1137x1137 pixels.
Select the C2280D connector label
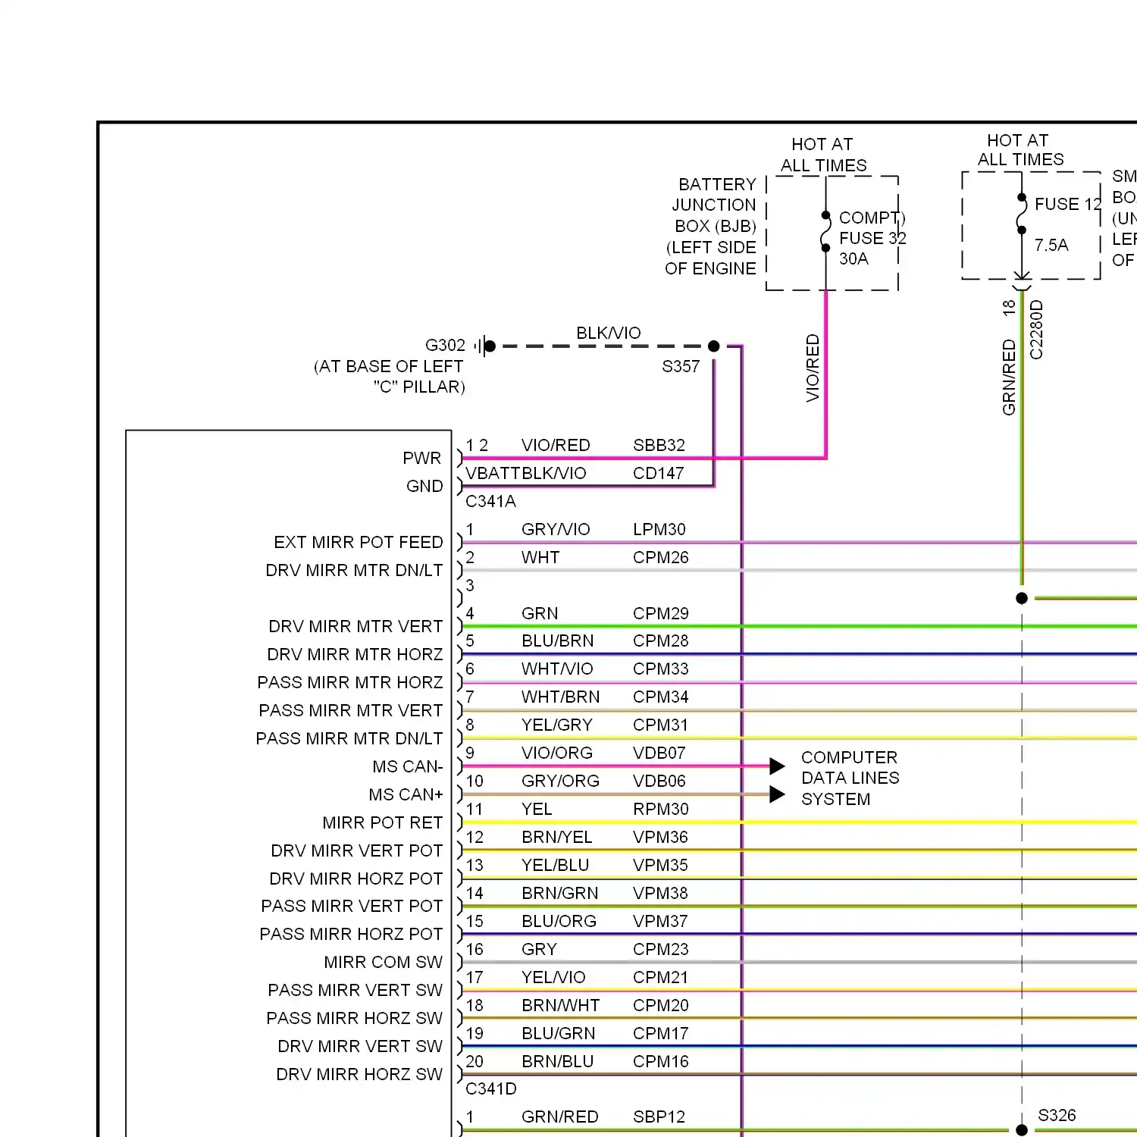[1036, 330]
